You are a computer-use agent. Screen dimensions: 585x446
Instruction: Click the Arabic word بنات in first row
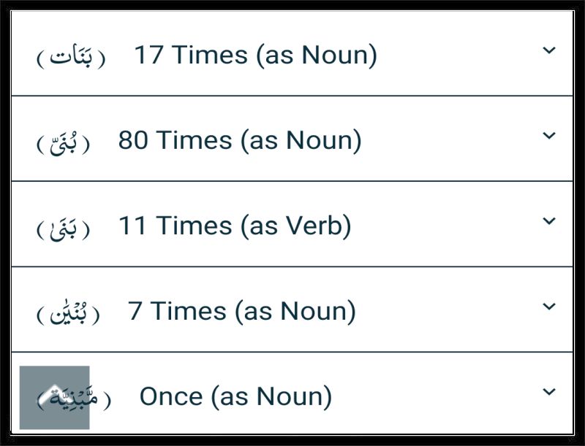pyautogui.click(x=71, y=58)
